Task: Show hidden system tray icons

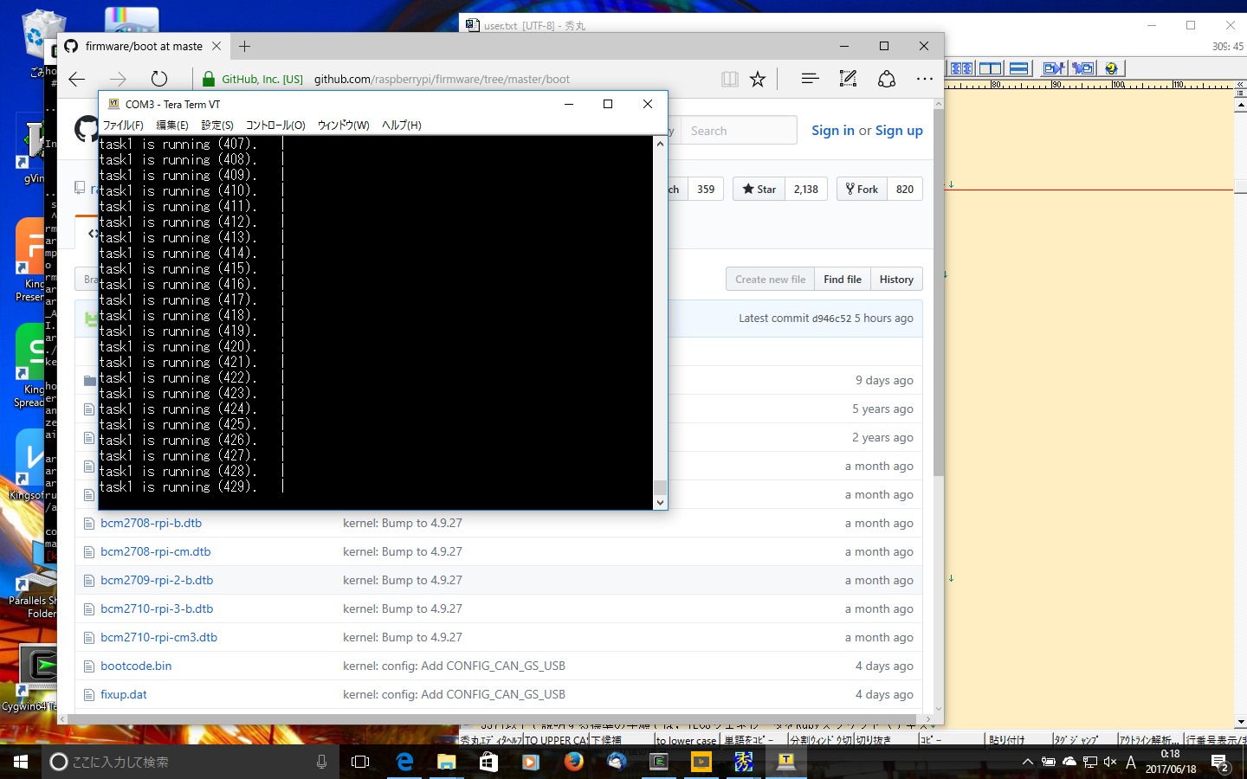Action: 1027,762
